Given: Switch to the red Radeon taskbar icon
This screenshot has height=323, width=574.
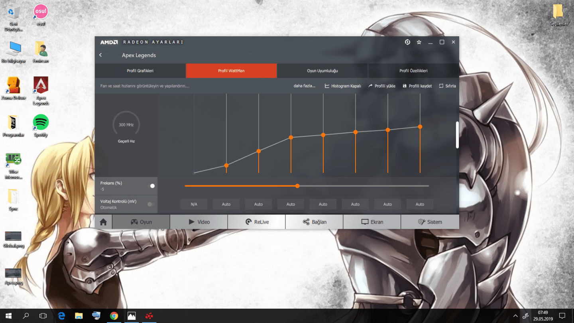Looking at the screenshot, I should 149,316.
